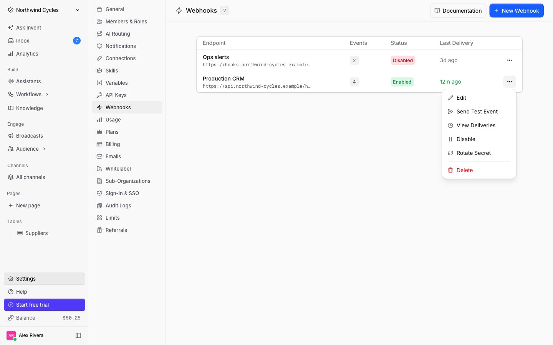Click the hooks.northwind-cycles URL text
This screenshot has height=345, width=553.
pos(257,65)
